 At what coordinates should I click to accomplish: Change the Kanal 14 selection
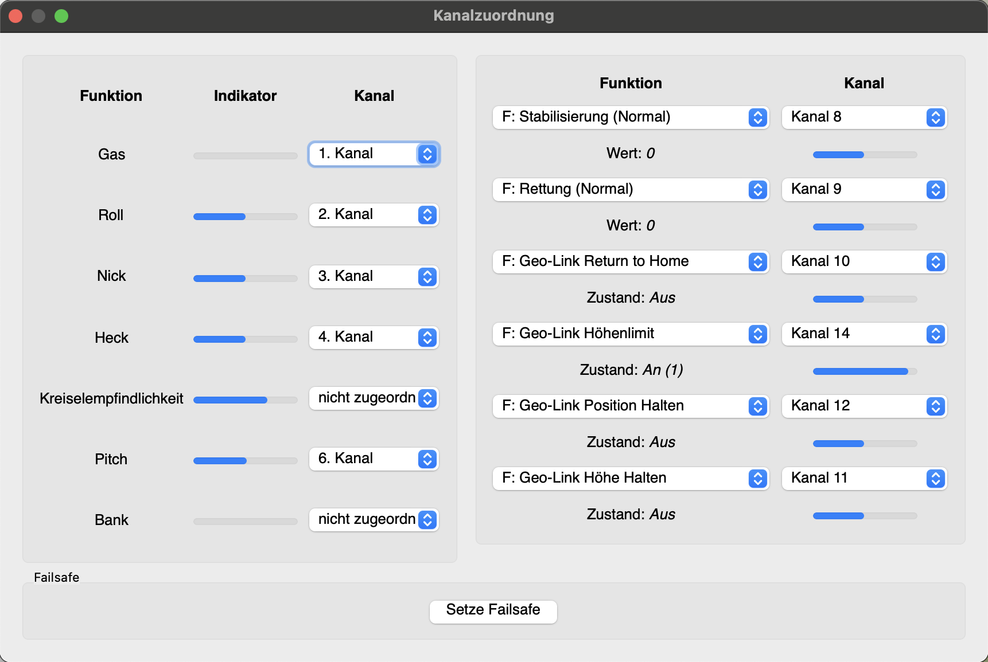click(863, 334)
